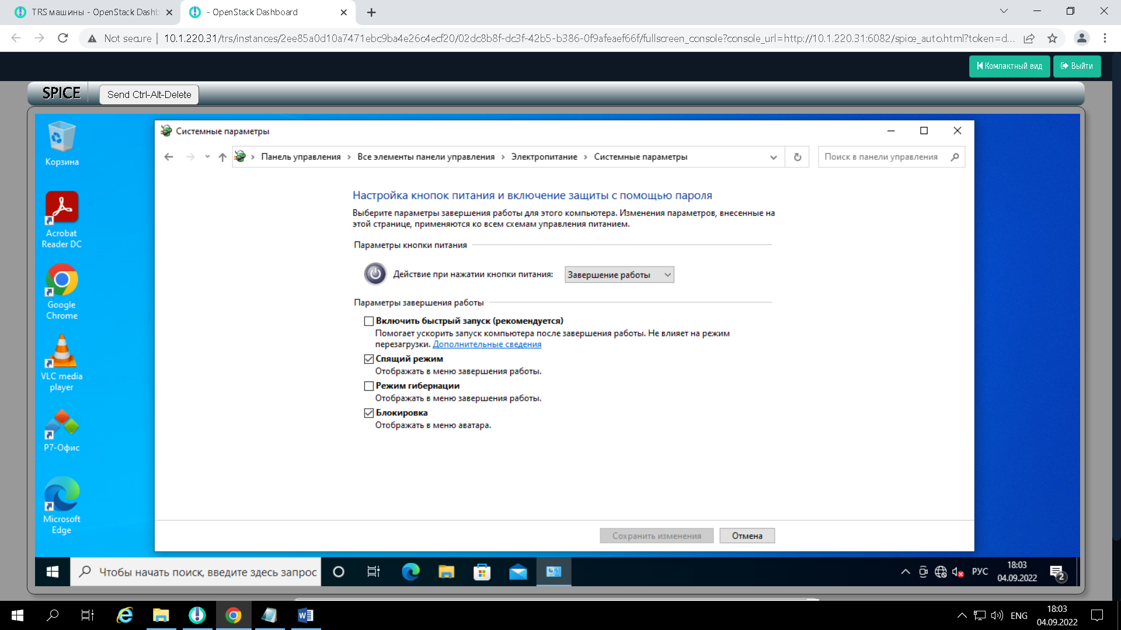
Task: Open Дополнительные сведения link
Action: [487, 344]
